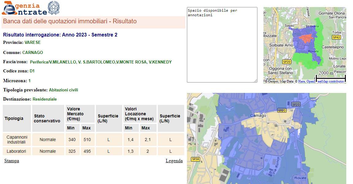Open the Stampa print link

coord(12,161)
